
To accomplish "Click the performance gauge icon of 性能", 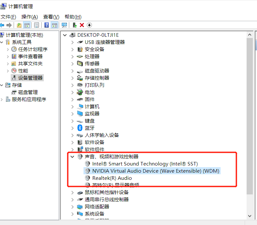I will [14, 71].
